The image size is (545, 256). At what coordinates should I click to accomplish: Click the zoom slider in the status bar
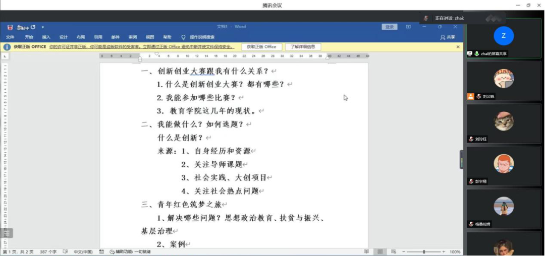[424, 251]
